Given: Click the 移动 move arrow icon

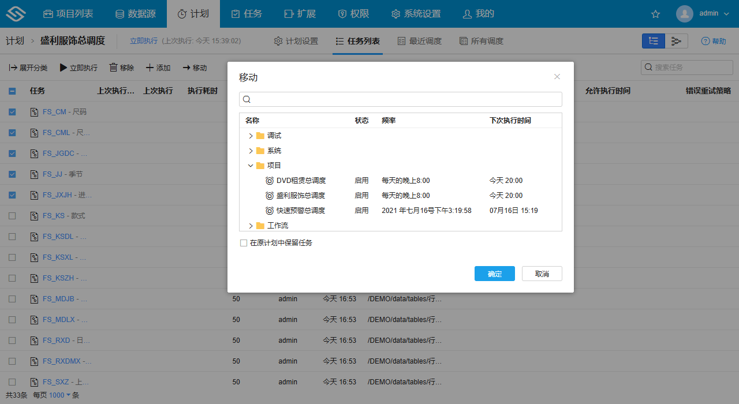Looking at the screenshot, I should click(x=185, y=68).
